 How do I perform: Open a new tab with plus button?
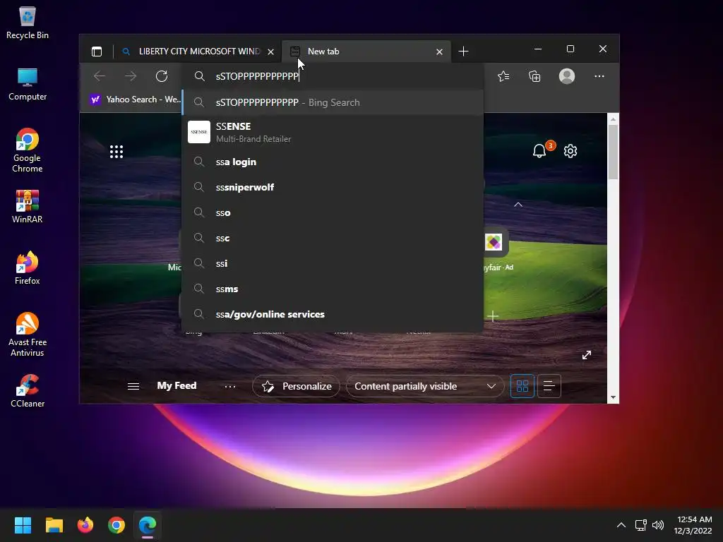pyautogui.click(x=463, y=51)
